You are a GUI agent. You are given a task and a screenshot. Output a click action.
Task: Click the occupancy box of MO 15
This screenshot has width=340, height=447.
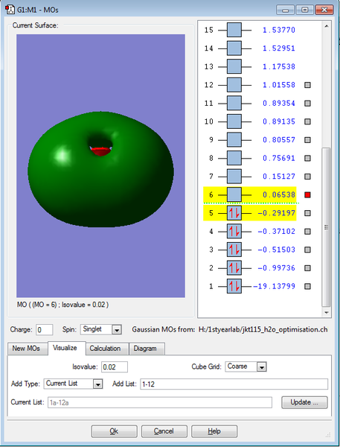point(234,30)
